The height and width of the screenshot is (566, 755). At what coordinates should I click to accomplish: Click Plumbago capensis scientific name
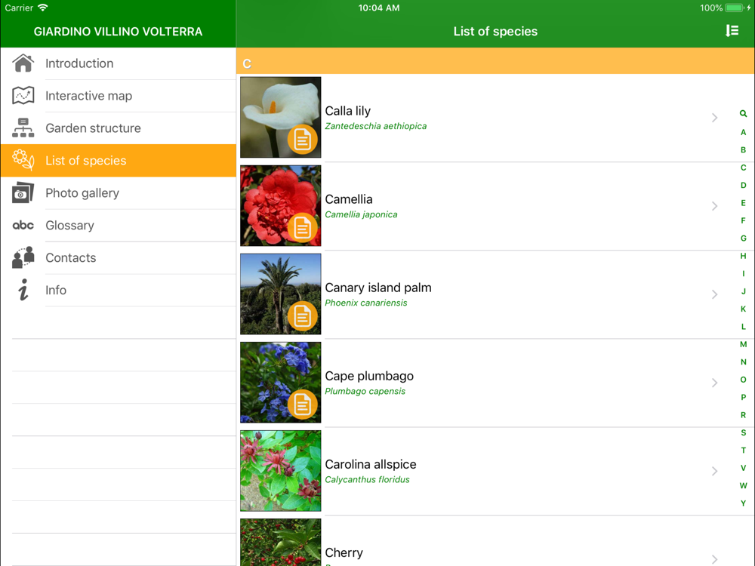(x=365, y=391)
